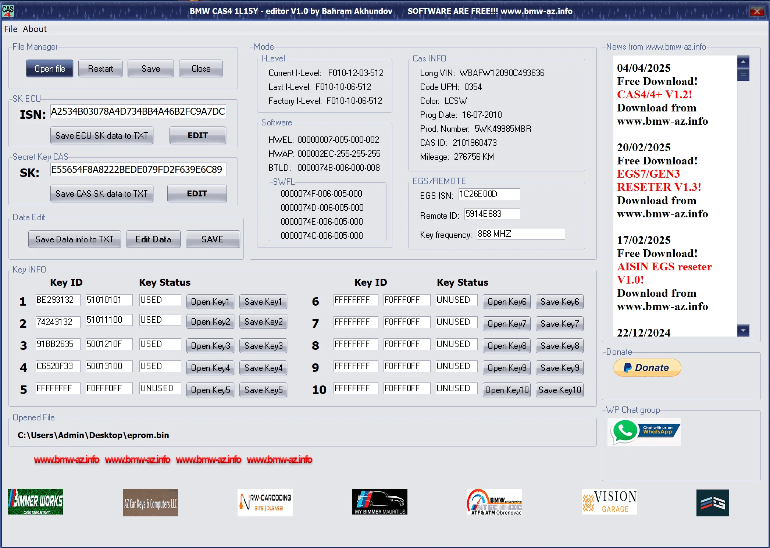Click Save in File Manager
This screenshot has width=770, height=548.
151,68
